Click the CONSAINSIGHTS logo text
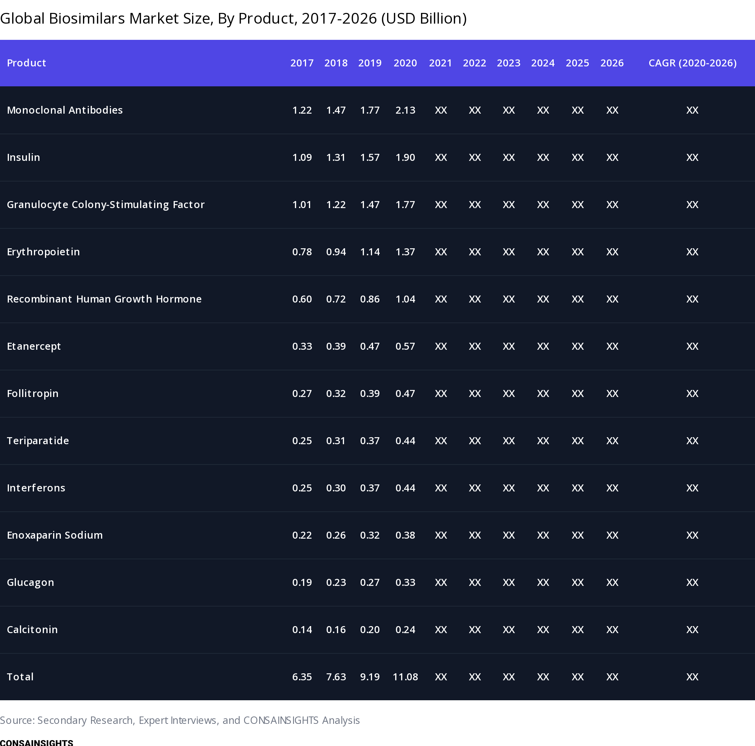The image size is (755, 746). pyautogui.click(x=37, y=742)
